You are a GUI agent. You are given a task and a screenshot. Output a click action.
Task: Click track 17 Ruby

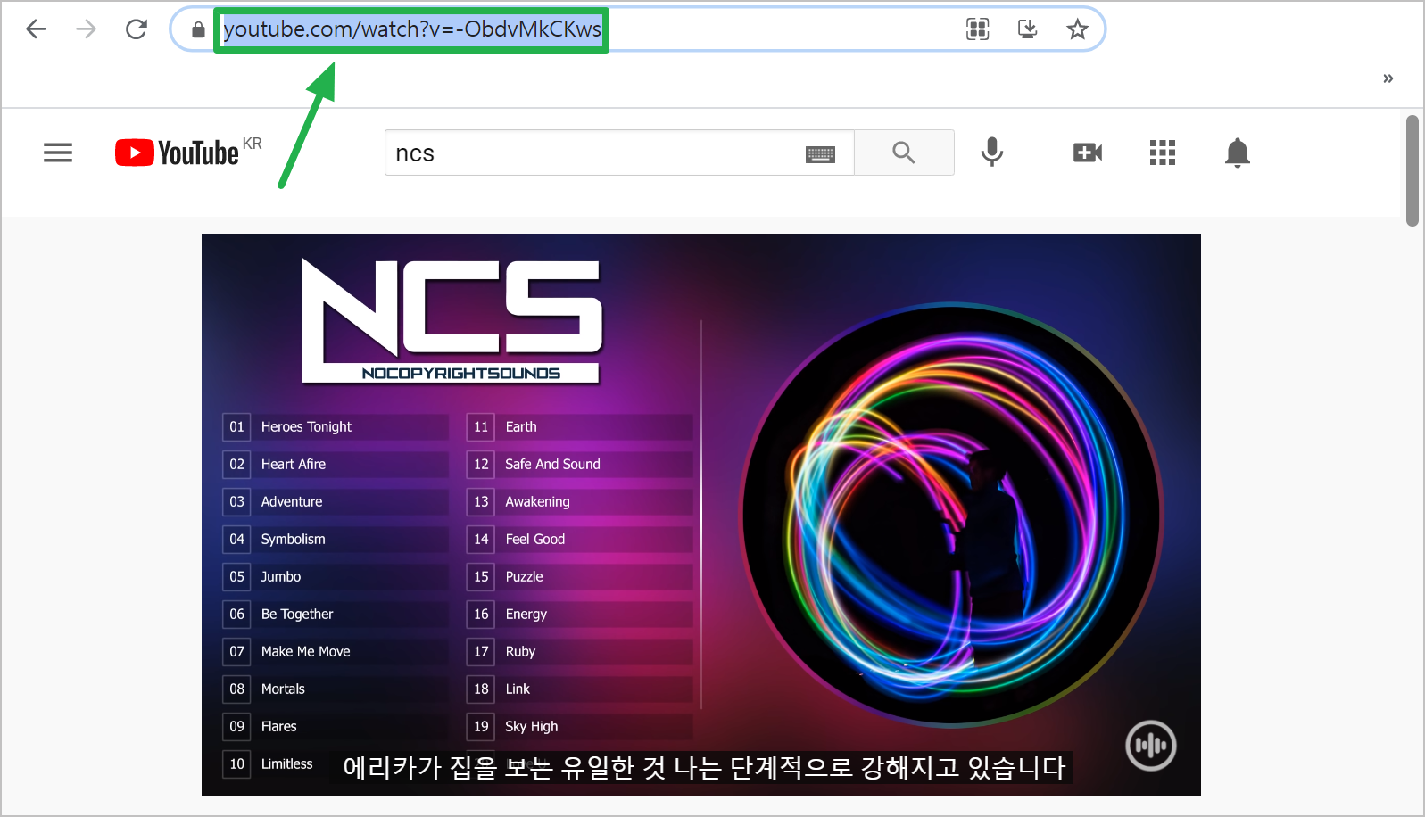[580, 651]
